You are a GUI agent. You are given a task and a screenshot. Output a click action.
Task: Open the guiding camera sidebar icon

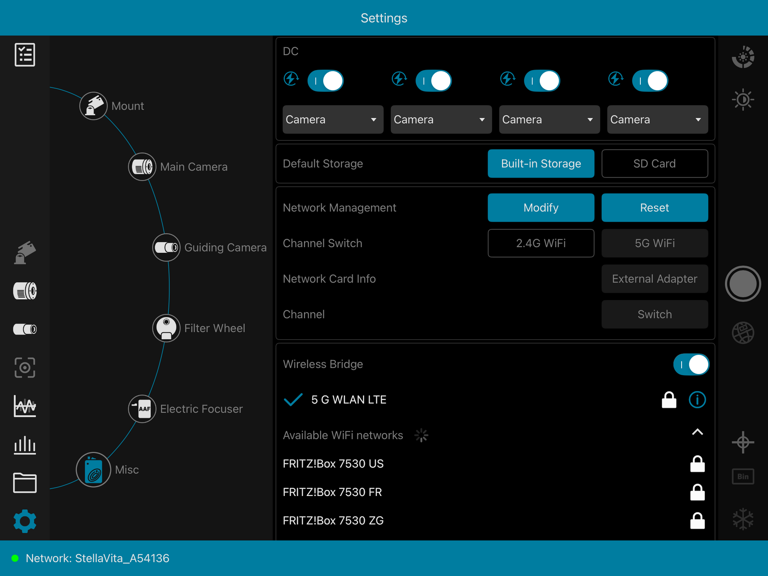(x=25, y=329)
